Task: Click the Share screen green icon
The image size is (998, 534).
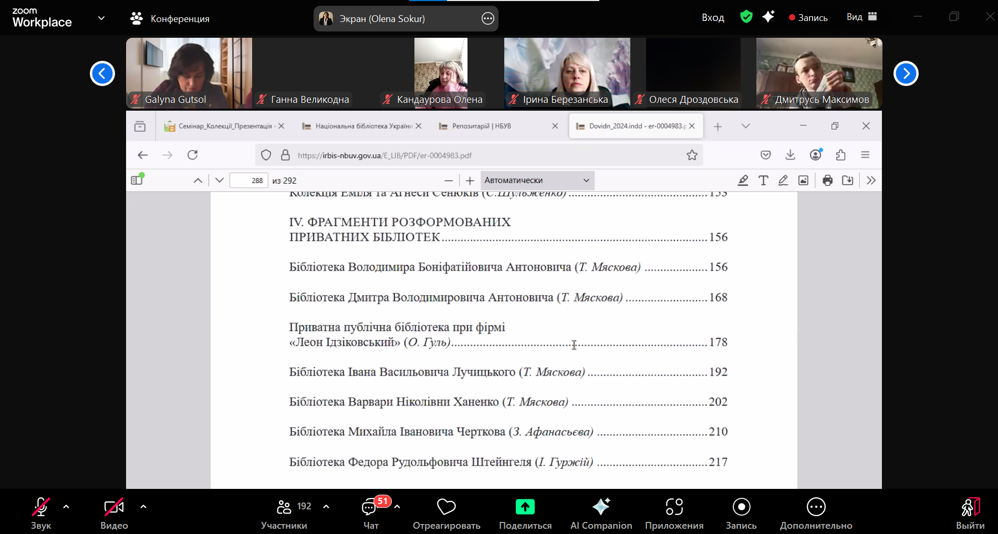Action: tap(525, 507)
